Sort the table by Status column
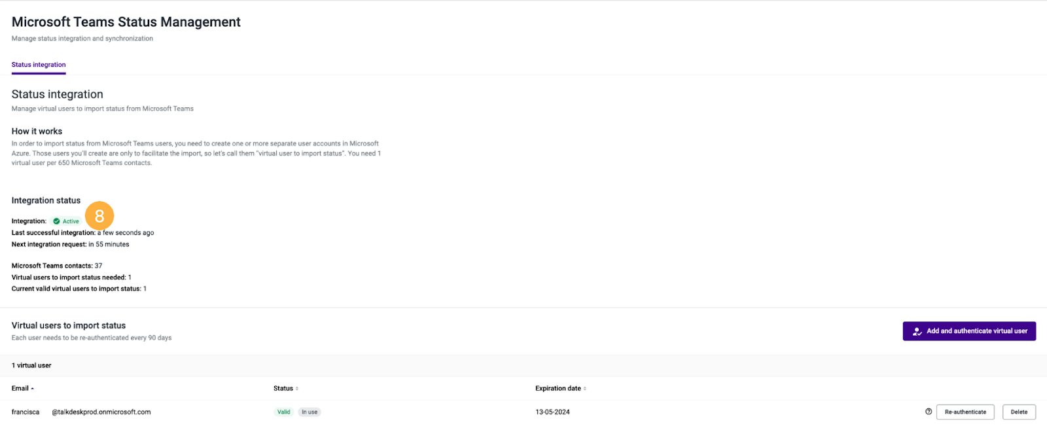1047x432 pixels. point(286,389)
